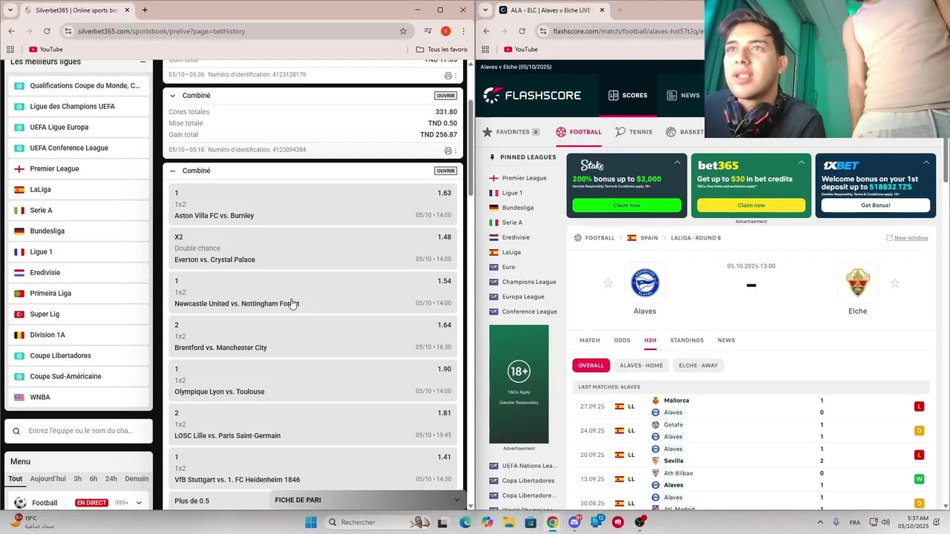Collapse the bet365 advertisement chevron
Viewport: 950px width, 534px height.
click(802, 162)
